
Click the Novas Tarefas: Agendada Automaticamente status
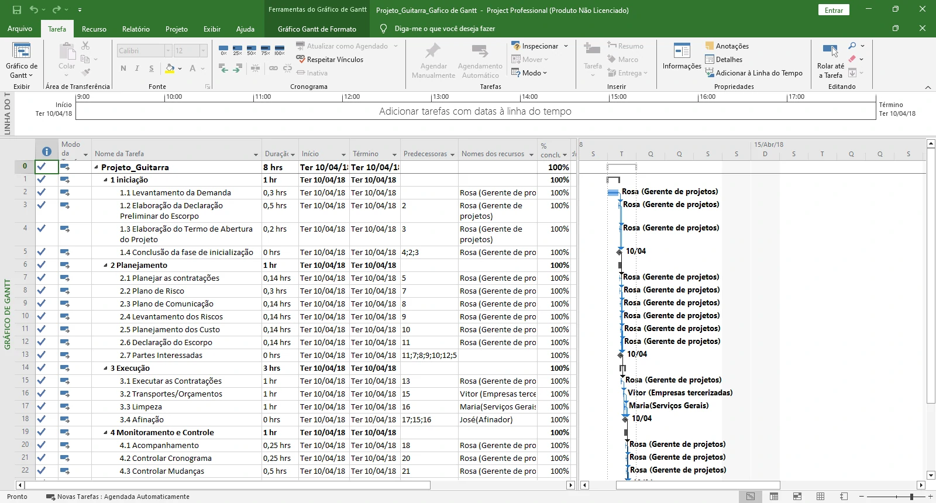pos(118,497)
